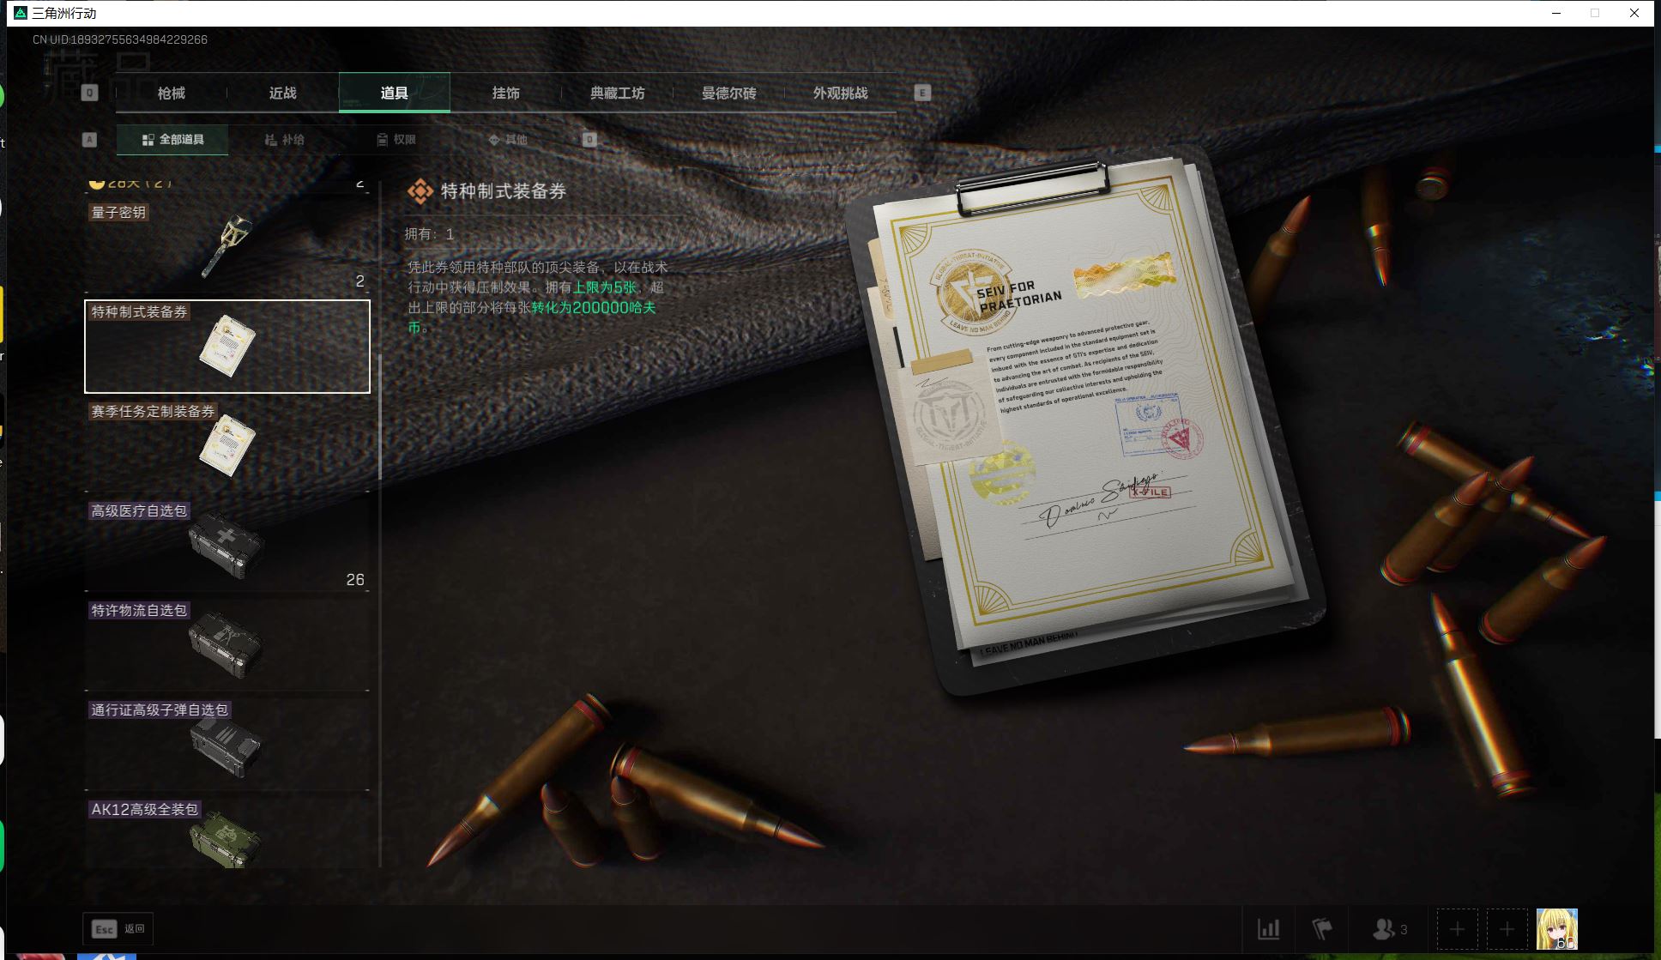Click the Q shortcut key icon beside tabs
Viewport: 1661px width, 960px height.
89,92
